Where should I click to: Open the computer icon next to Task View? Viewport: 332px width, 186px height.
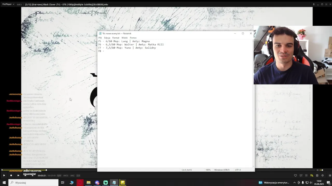tap(72, 183)
